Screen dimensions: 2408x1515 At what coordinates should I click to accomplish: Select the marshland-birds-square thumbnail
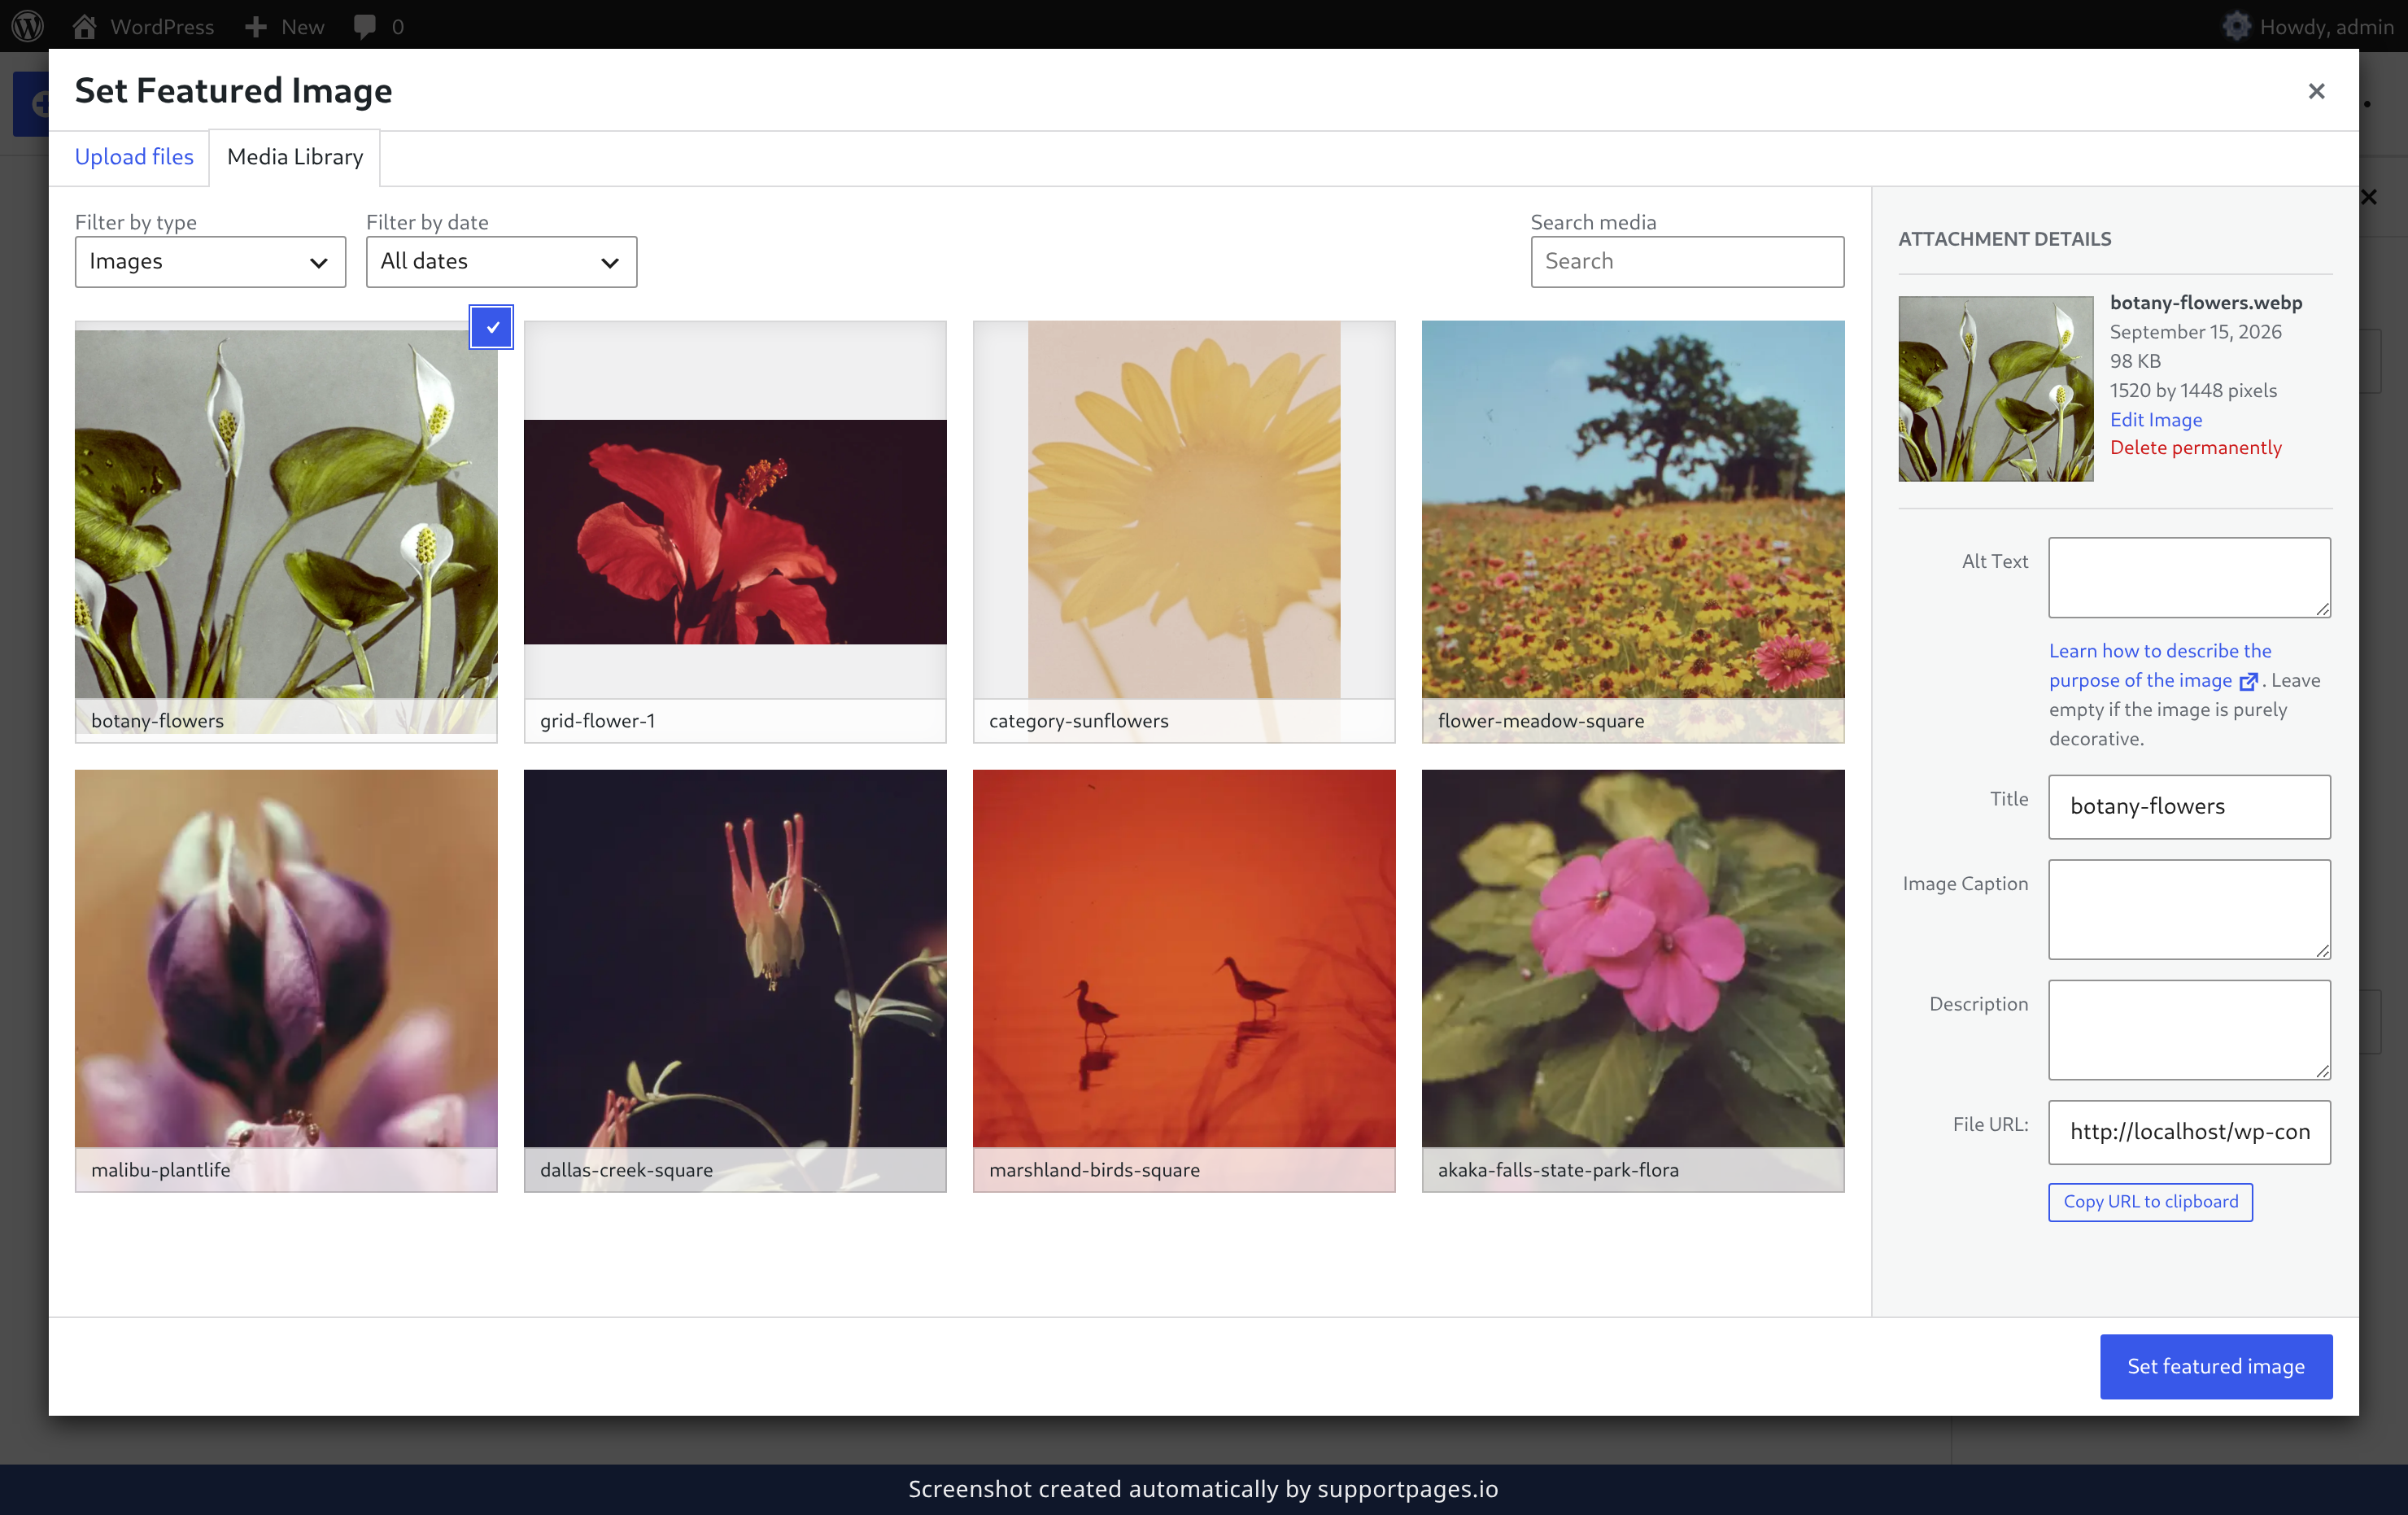[x=1184, y=980]
